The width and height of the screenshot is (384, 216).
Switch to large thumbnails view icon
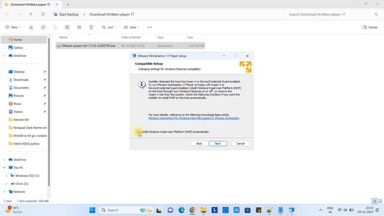click(x=380, y=201)
